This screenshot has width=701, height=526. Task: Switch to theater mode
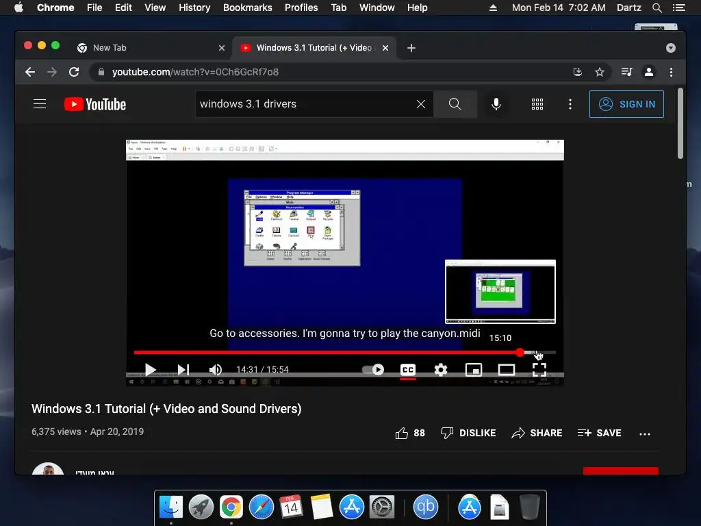507,370
